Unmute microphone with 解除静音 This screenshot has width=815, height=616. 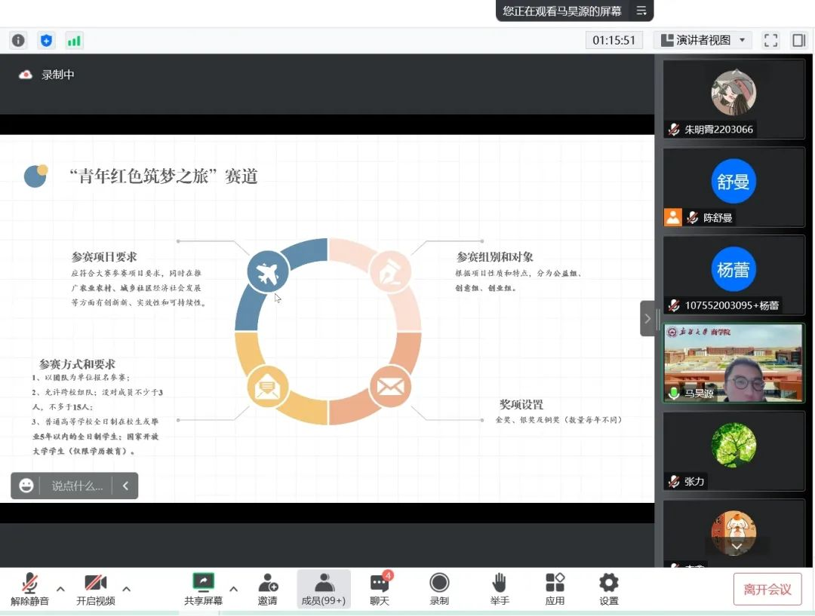point(29,589)
